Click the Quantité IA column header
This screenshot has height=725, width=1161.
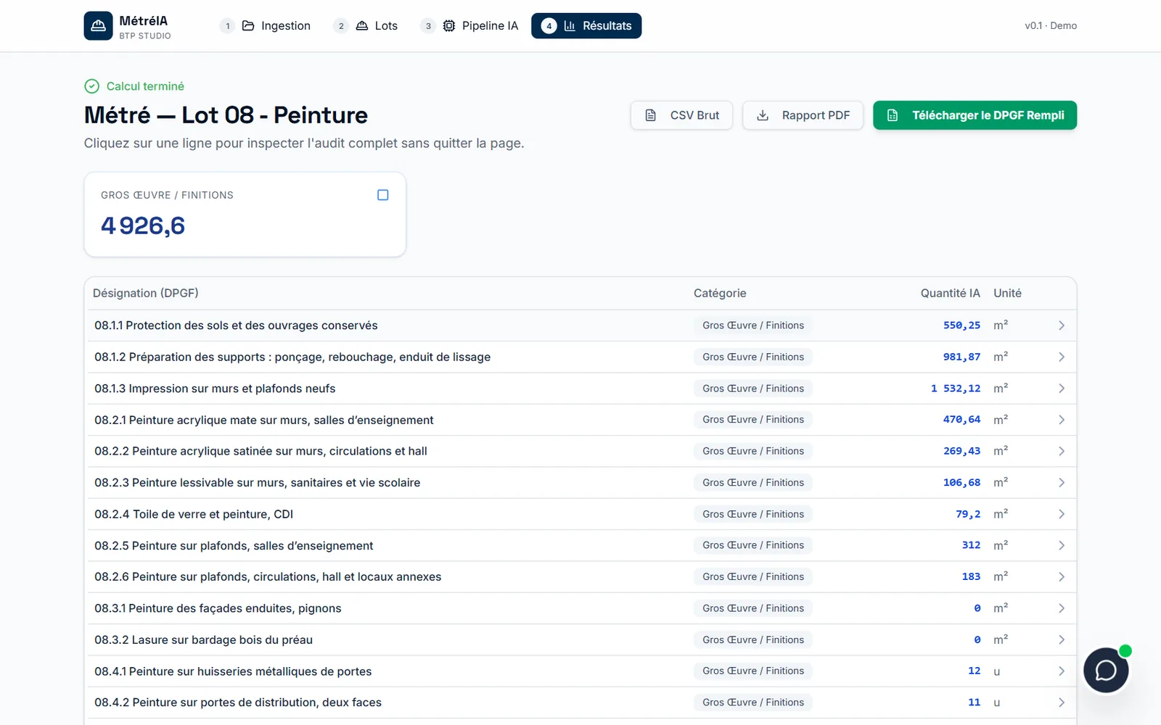click(951, 293)
